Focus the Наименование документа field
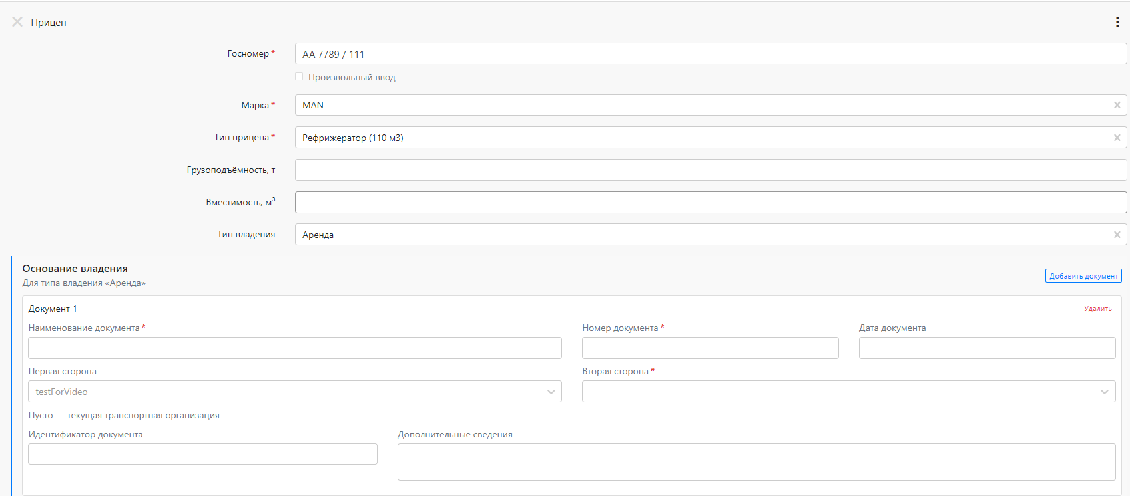This screenshot has width=1130, height=496. [x=295, y=348]
